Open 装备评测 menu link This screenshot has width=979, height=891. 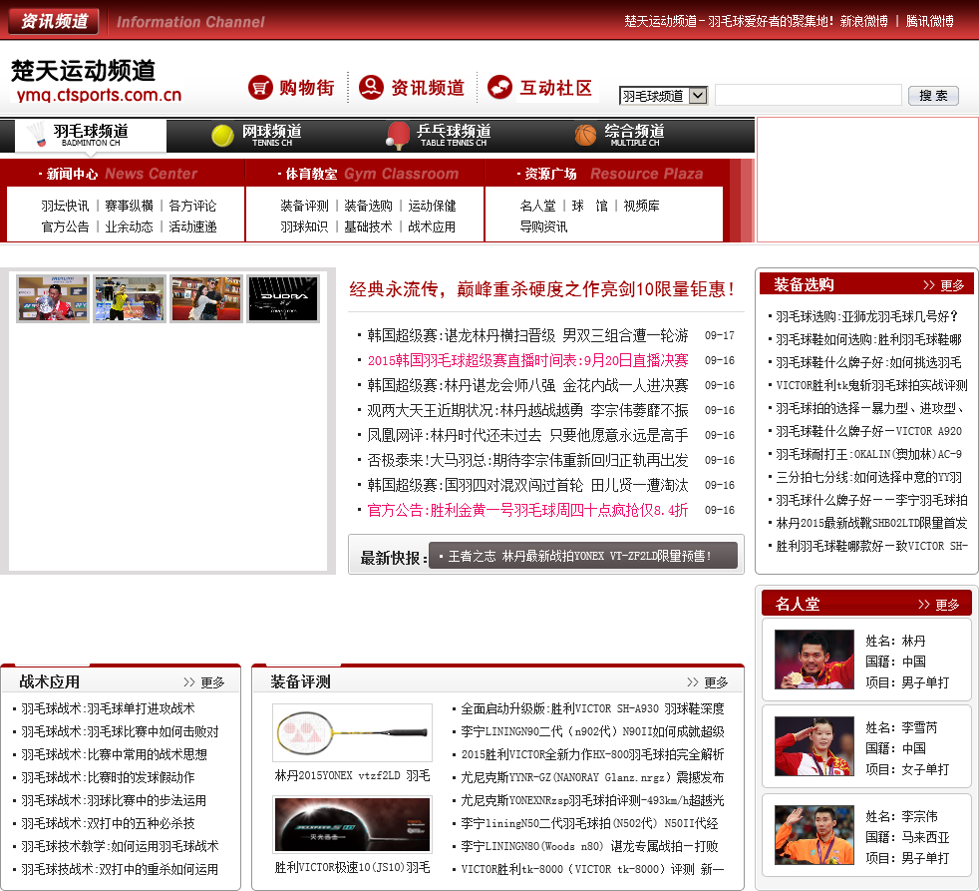tap(304, 206)
